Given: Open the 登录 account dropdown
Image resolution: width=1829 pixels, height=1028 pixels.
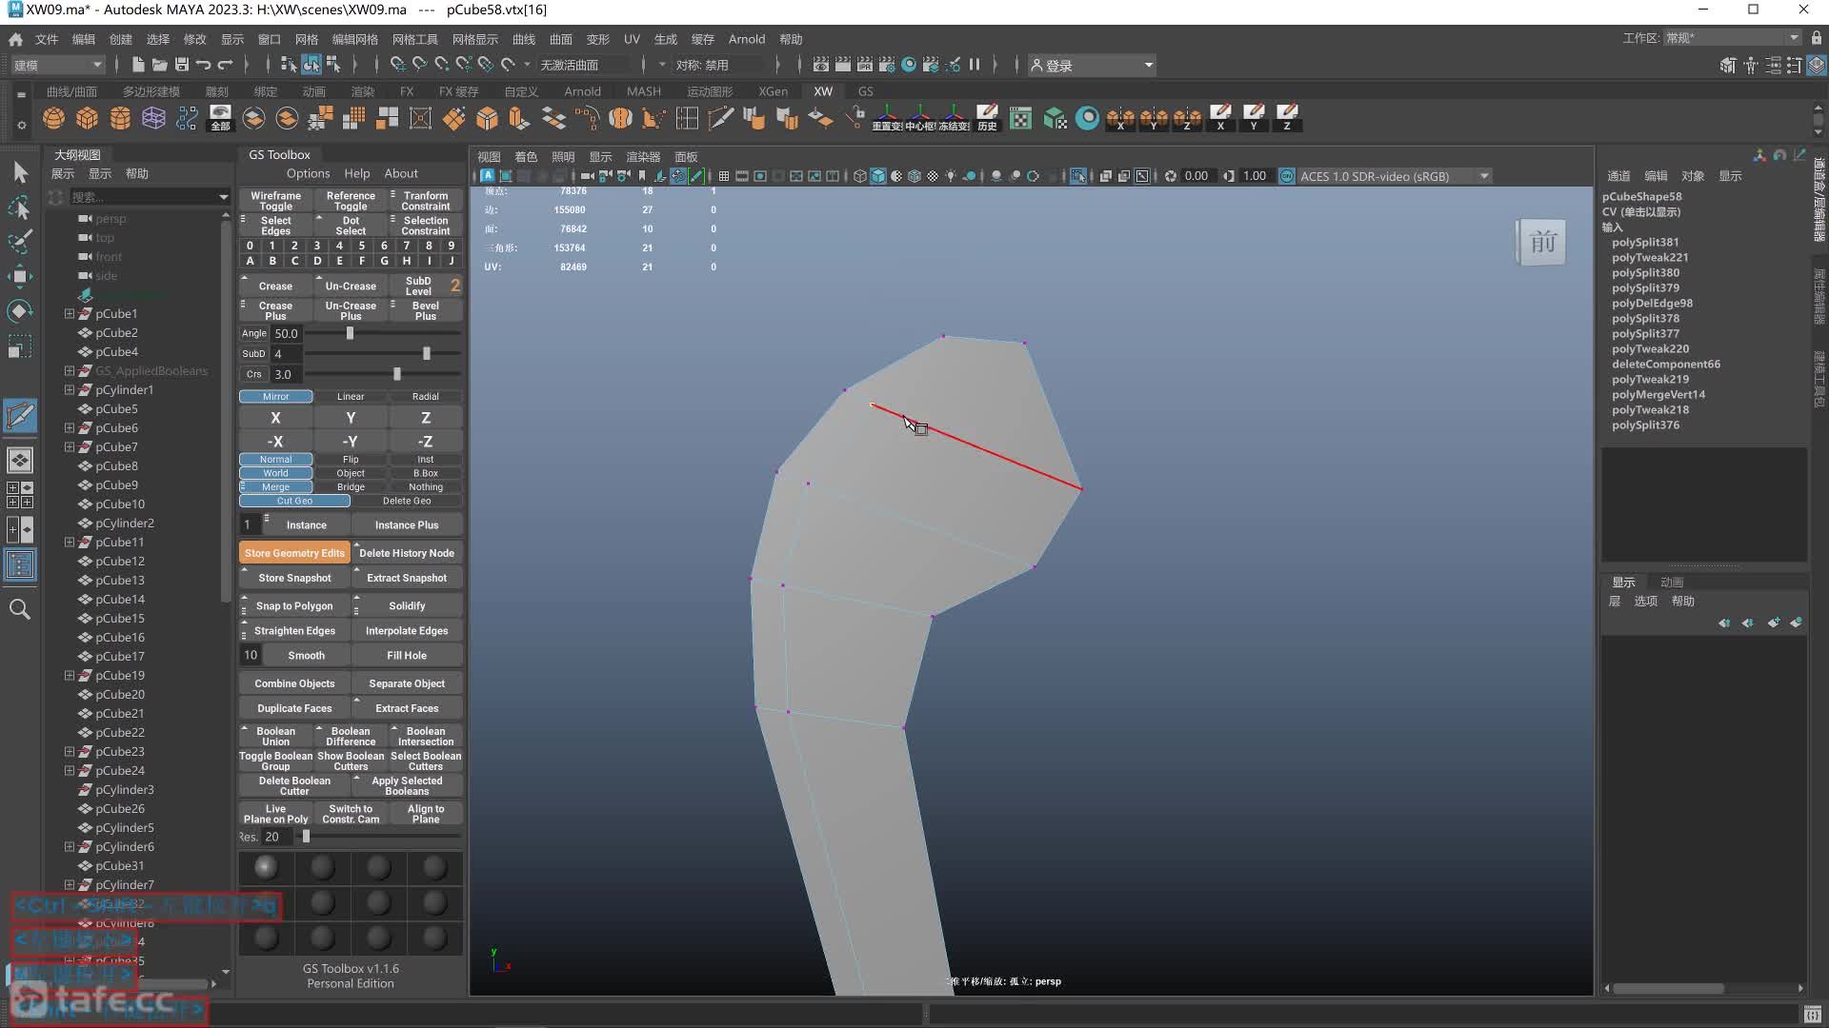Looking at the screenshot, I should (1092, 65).
